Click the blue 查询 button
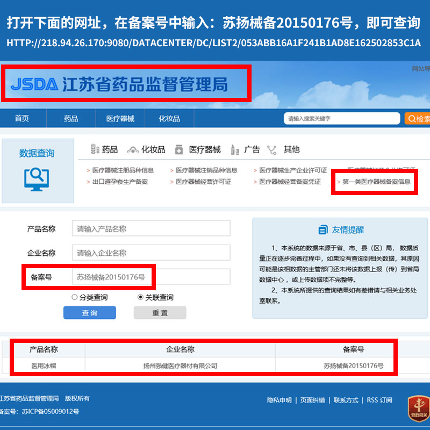Viewport: 430px width, 430px height. point(90,313)
